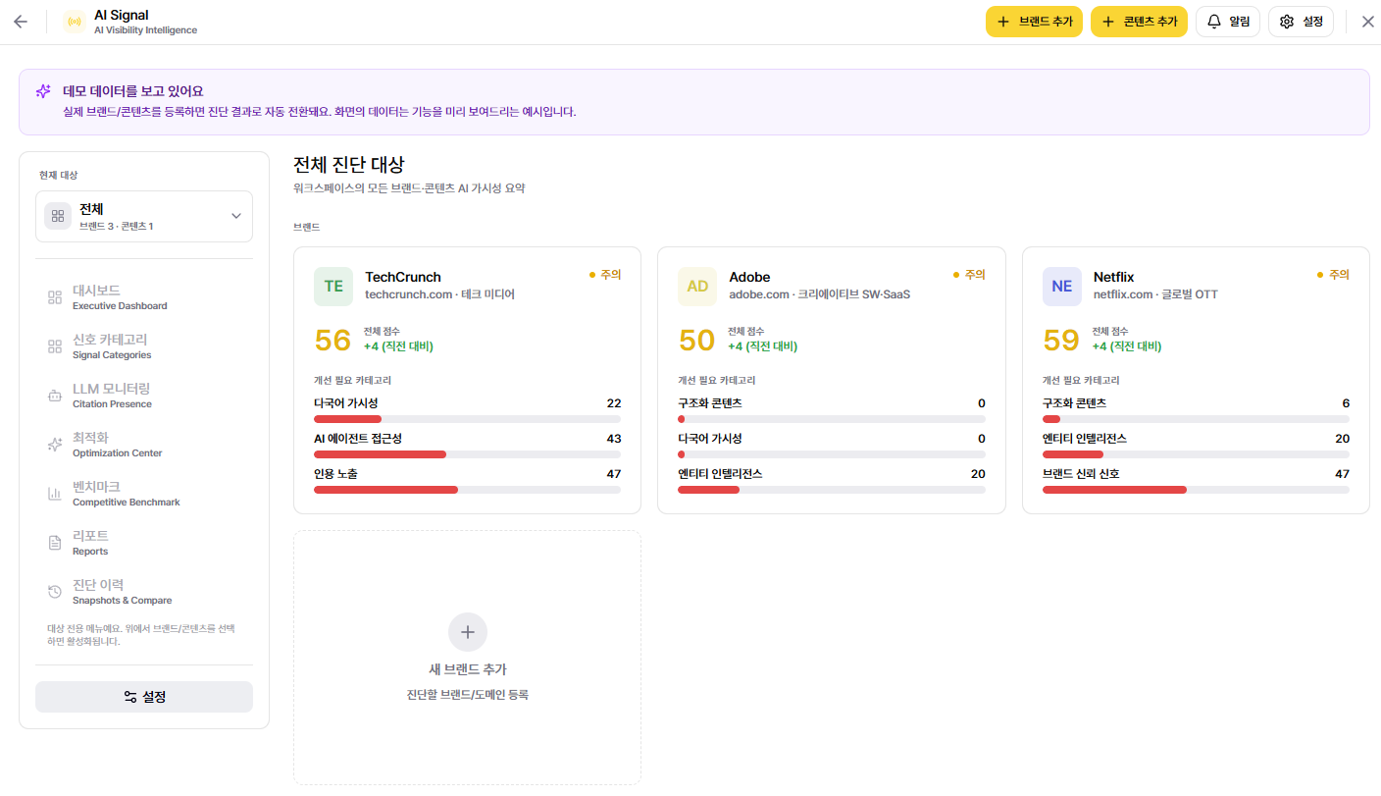The width and height of the screenshot is (1381, 796).
Task: Open 알림 notifications
Action: click(1228, 22)
